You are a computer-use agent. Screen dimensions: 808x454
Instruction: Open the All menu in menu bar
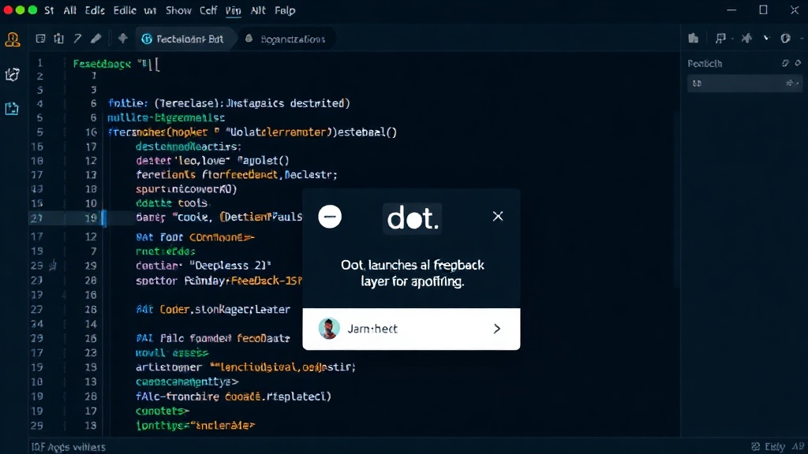(69, 10)
